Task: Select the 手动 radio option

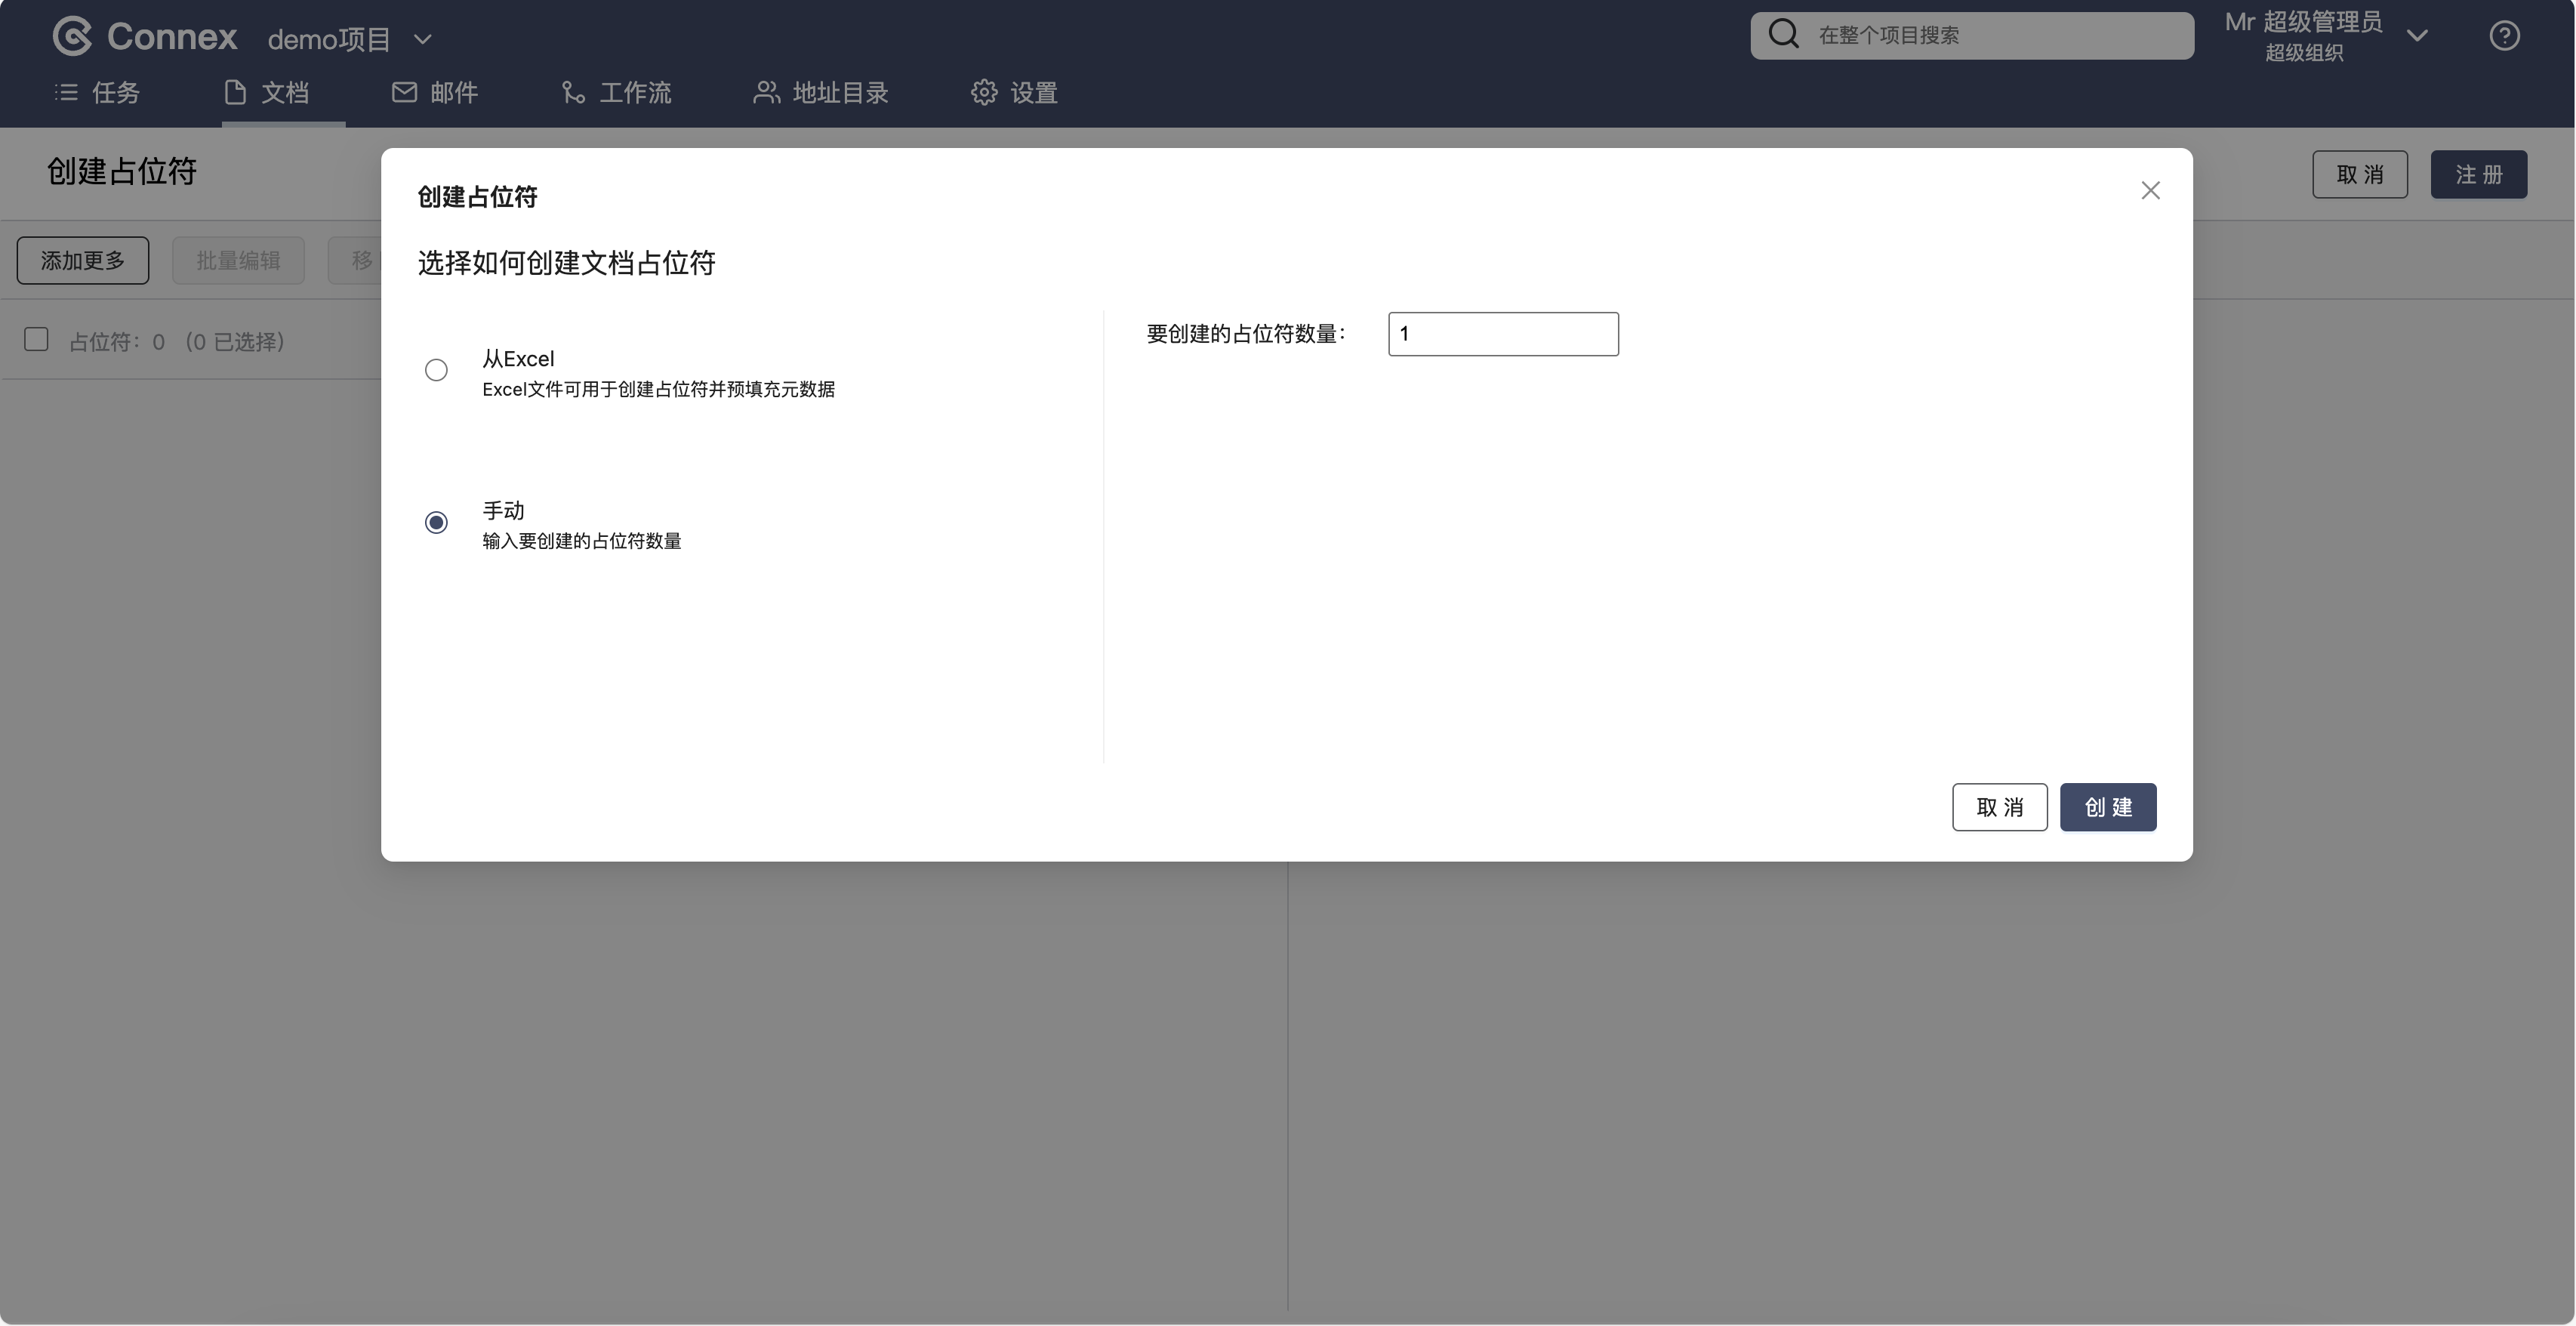Action: (x=436, y=523)
